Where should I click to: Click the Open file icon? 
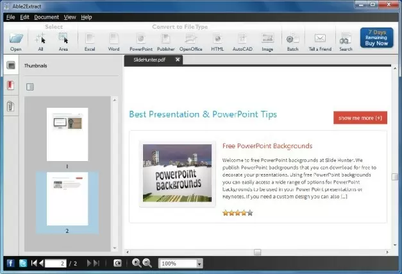click(16, 39)
